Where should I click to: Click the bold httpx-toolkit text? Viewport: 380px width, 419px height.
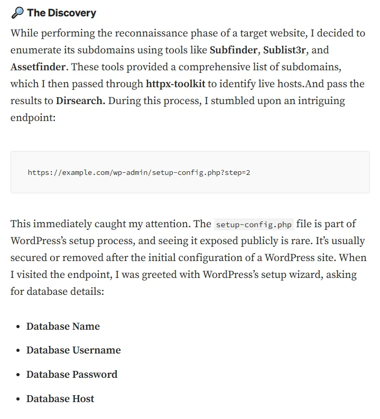pyautogui.click(x=175, y=84)
